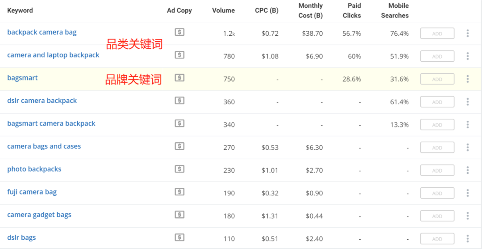
Task: Open ad copy icon for backpack camera bag
Action: (x=179, y=32)
